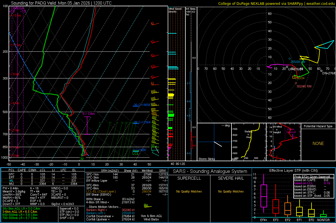Click the 'ConvT = 64F' value

click(38, 195)
